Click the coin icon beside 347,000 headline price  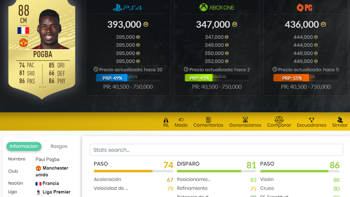(234, 24)
